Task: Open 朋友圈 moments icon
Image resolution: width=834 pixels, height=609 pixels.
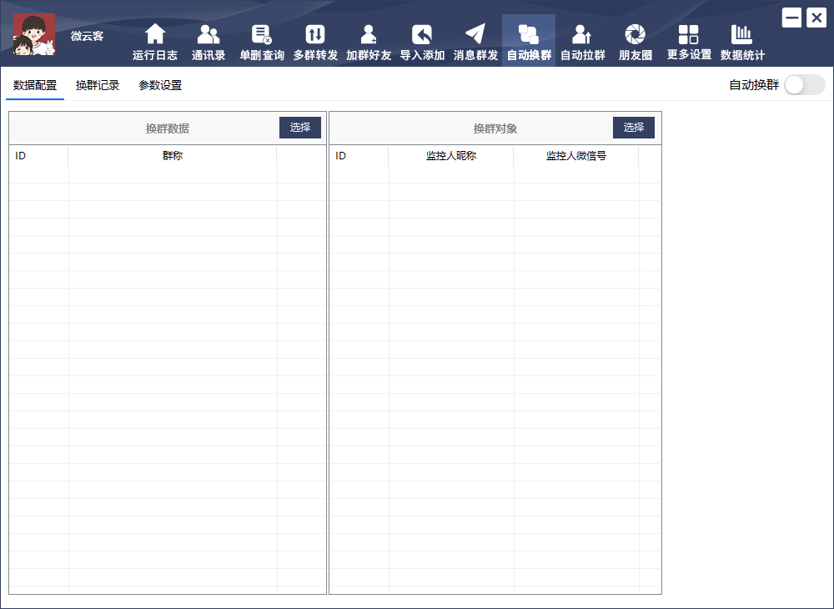Action: pyautogui.click(x=636, y=35)
